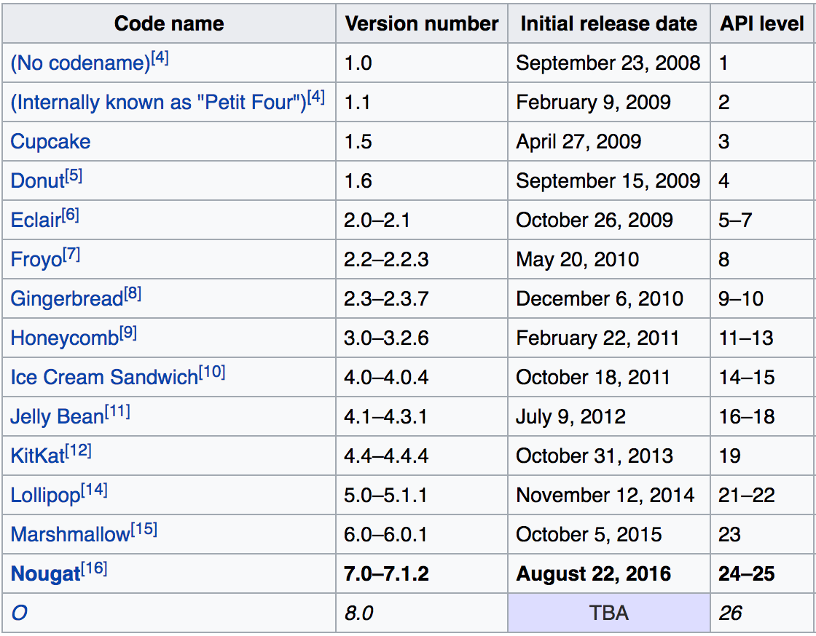The height and width of the screenshot is (636, 816).
Task: Open footnote [10] beside Ice Cream Sandwich
Action: (x=212, y=372)
